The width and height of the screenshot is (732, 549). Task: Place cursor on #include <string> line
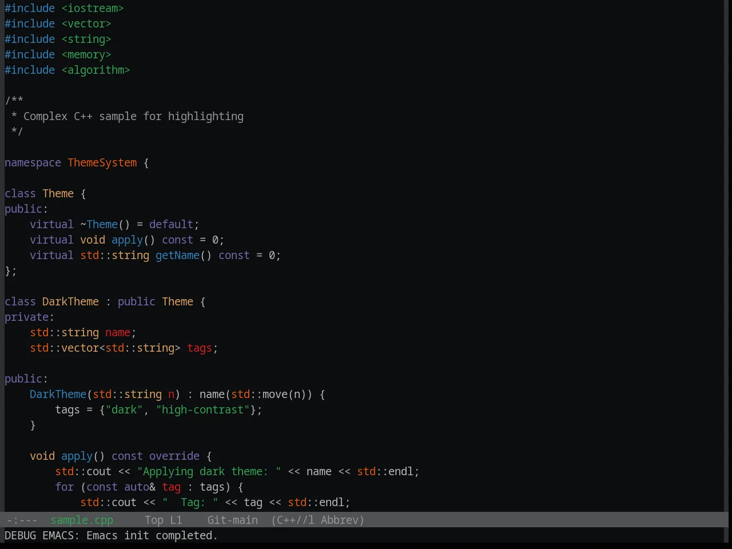click(x=58, y=39)
